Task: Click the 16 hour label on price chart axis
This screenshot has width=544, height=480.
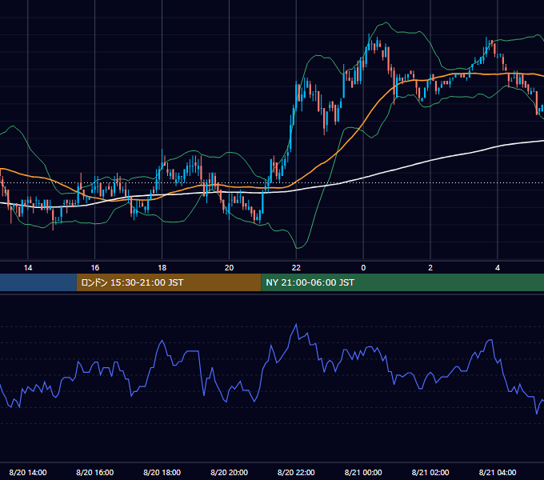Action: coord(94,268)
